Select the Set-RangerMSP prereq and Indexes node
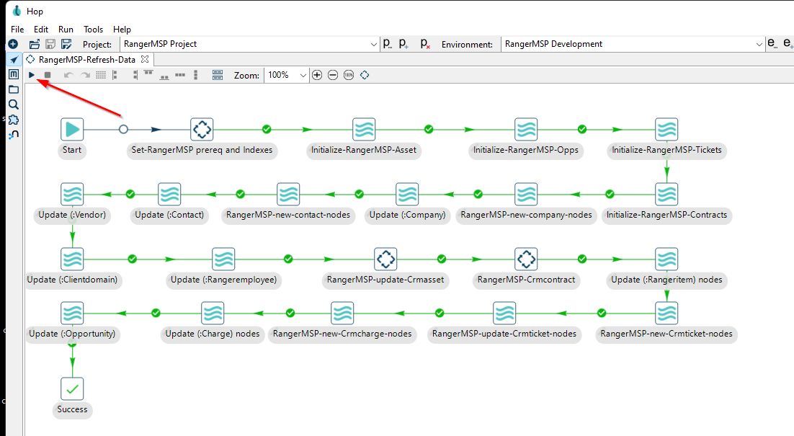Viewport: 794px width, 436px height. click(x=202, y=130)
